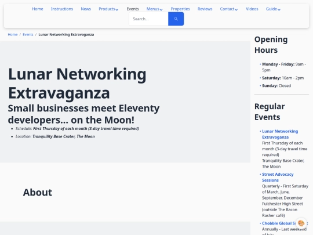Open the palette theme switcher icon
This screenshot has height=235, width=313.
pos(301,223)
